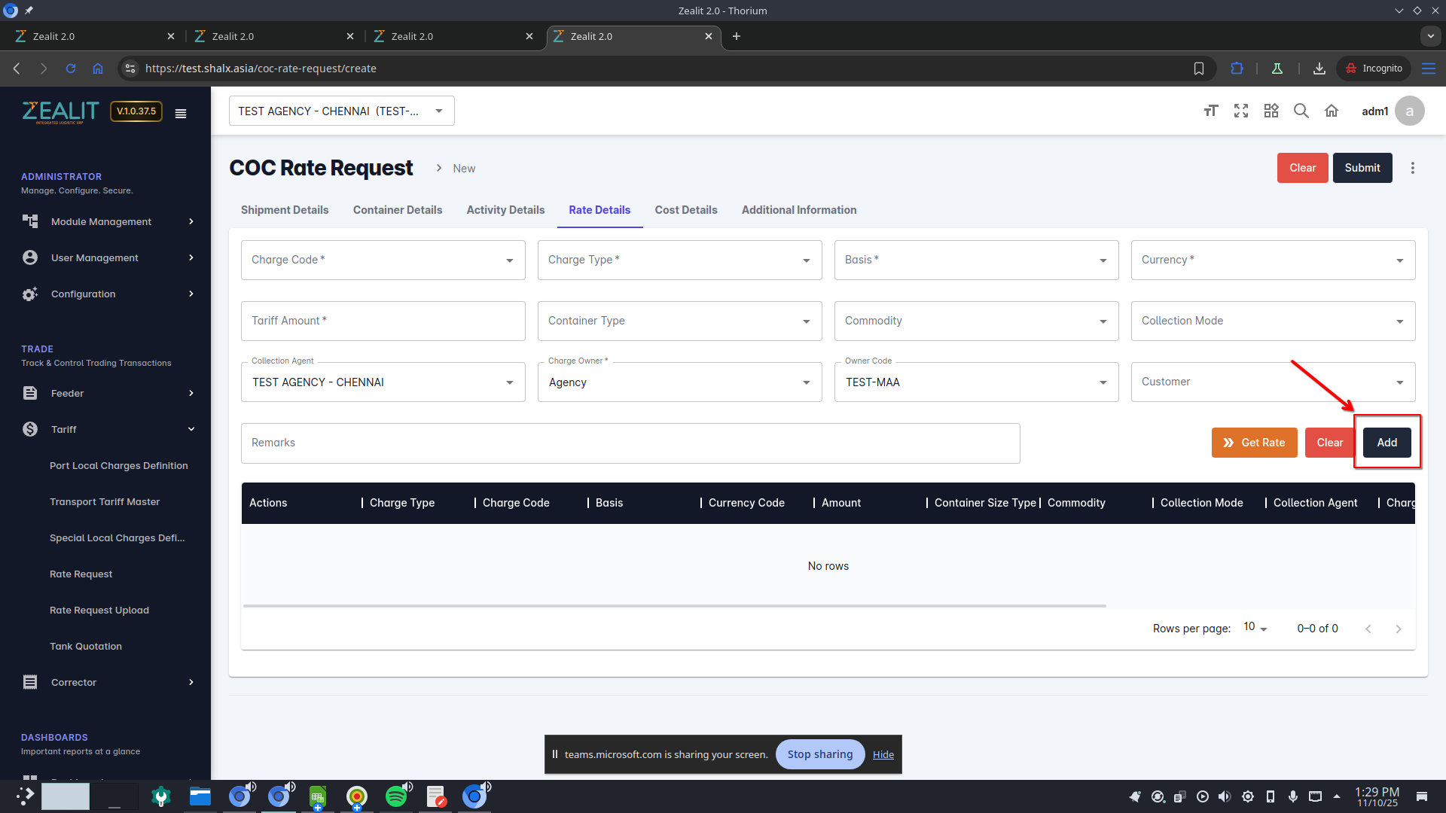Toggle the sidebar hamburger menu icon

(181, 114)
